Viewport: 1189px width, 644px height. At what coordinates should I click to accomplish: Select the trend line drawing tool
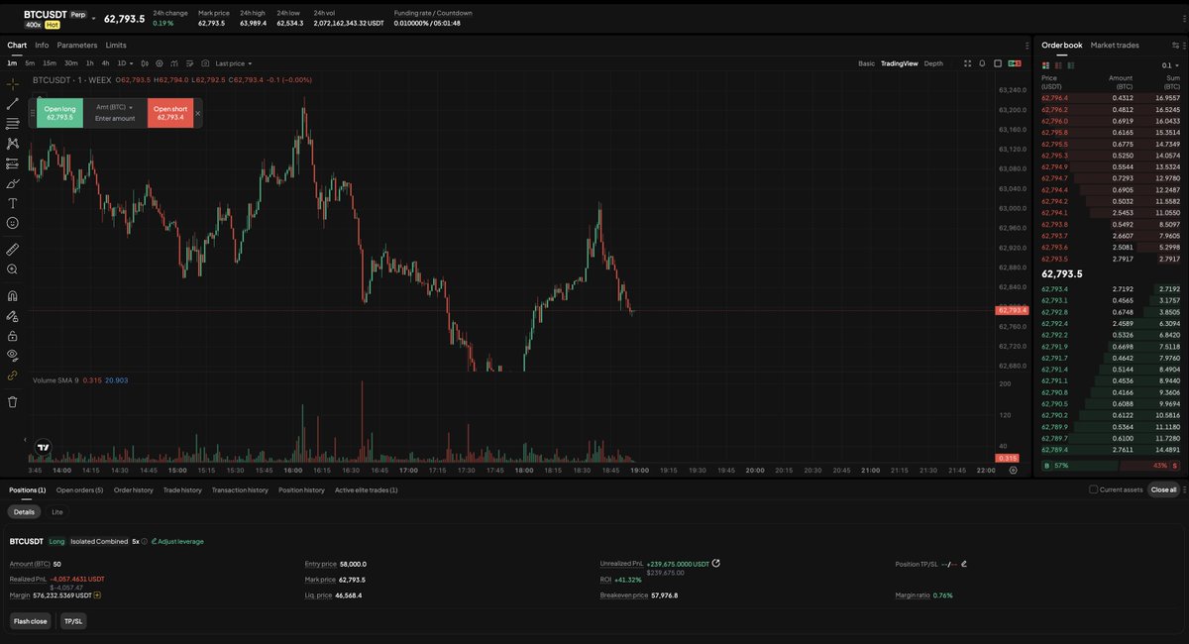pos(13,104)
